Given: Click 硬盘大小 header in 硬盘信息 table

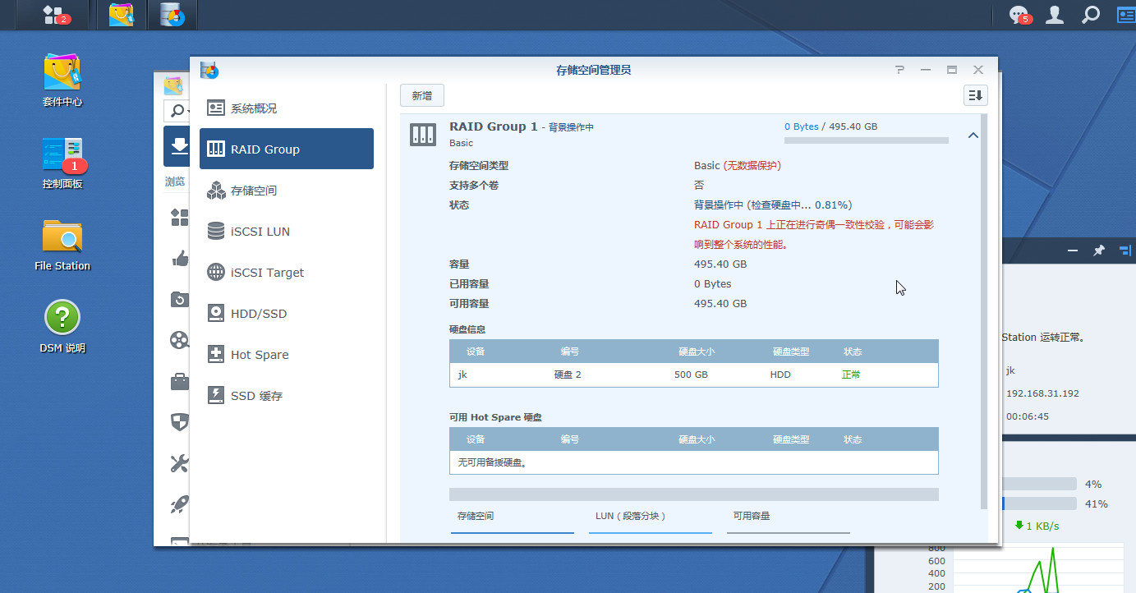Looking at the screenshot, I should (697, 352).
